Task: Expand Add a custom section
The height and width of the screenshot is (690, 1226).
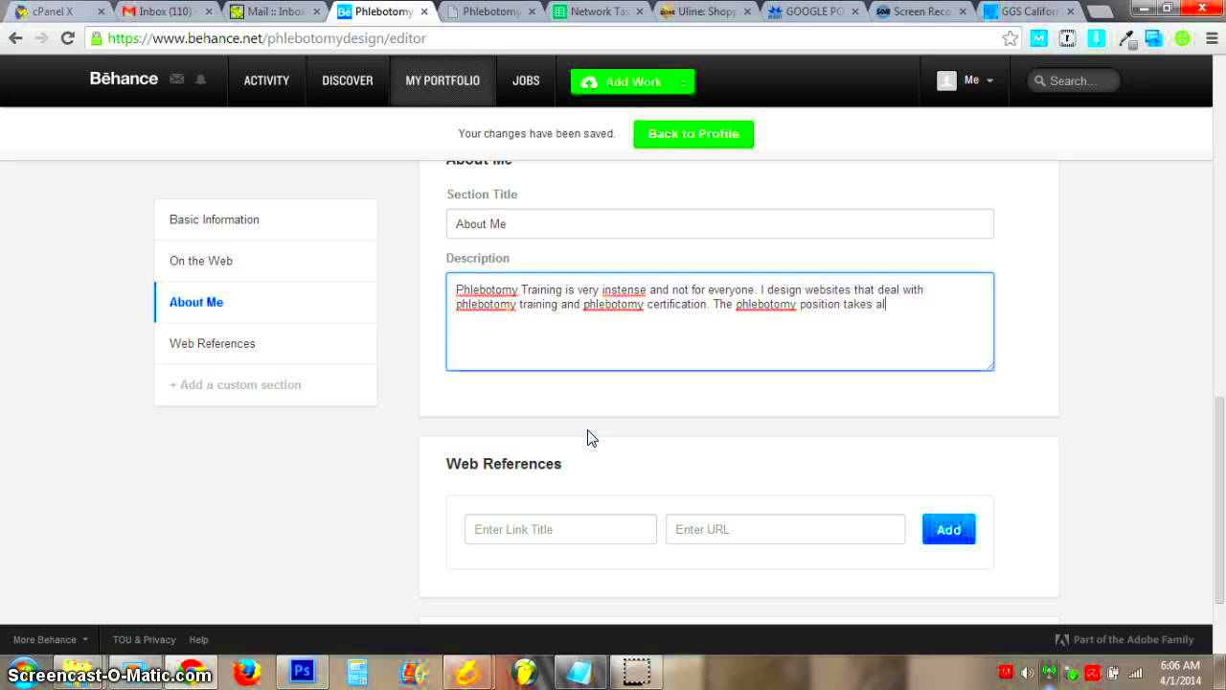Action: pyautogui.click(x=236, y=384)
